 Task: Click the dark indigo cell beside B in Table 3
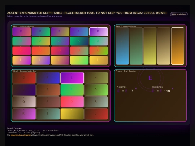pos(24,90)
